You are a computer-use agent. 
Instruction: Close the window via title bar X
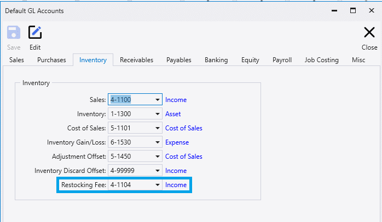tap(371, 10)
